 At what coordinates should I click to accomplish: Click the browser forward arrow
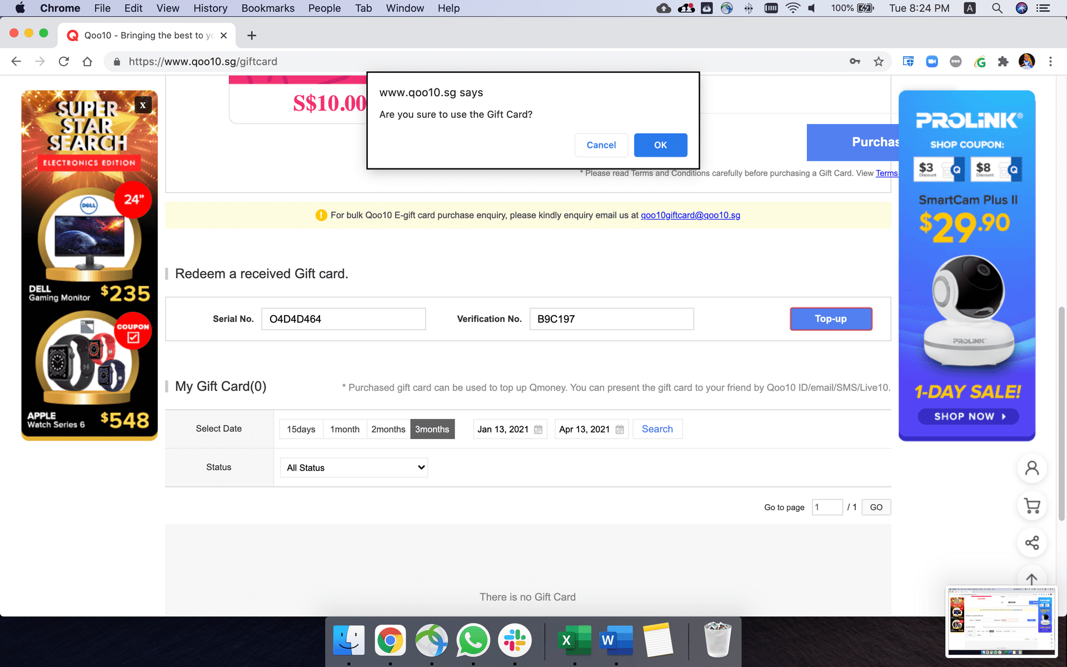(40, 62)
